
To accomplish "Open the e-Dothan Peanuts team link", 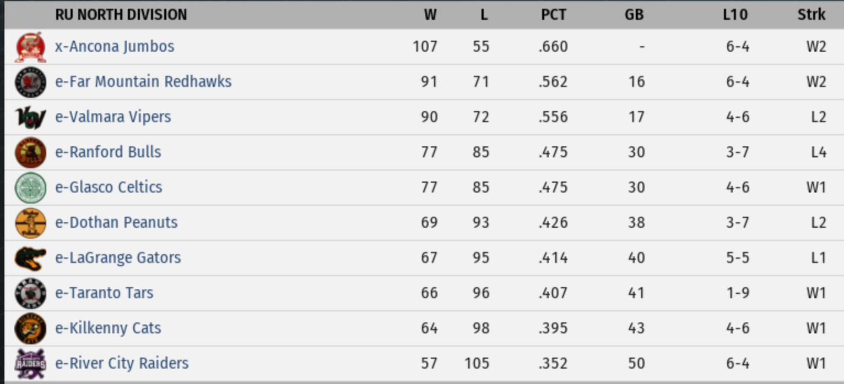I will [x=116, y=222].
